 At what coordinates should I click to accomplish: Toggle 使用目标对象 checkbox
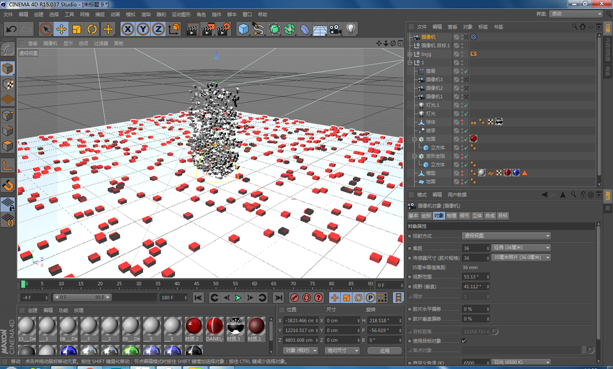[464, 341]
